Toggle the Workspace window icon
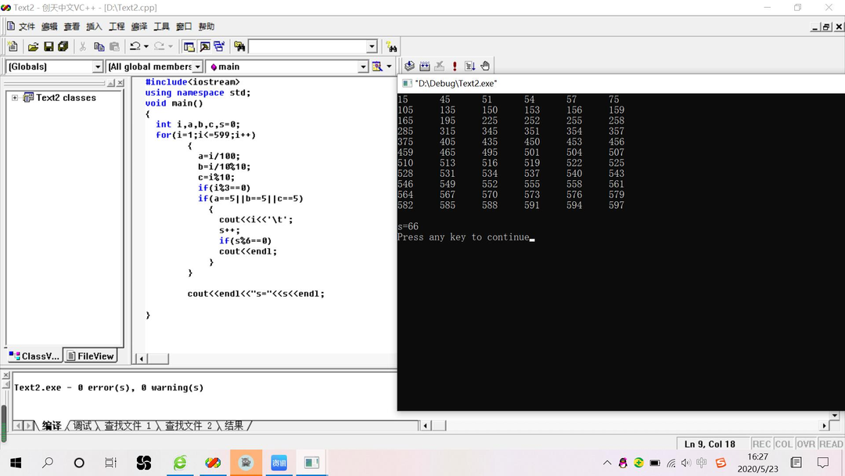Image resolution: width=845 pixels, height=476 pixels. point(189,47)
